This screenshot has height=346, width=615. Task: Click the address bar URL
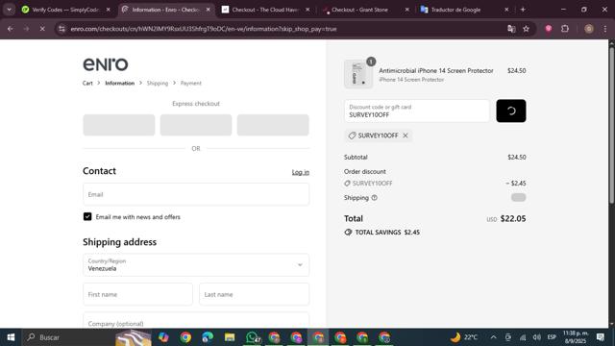pyautogui.click(x=204, y=29)
